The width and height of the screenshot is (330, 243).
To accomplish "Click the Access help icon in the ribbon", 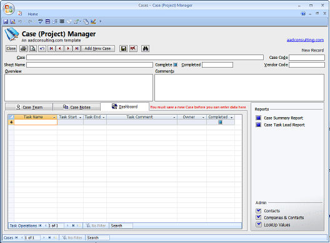I will coord(303,14).
